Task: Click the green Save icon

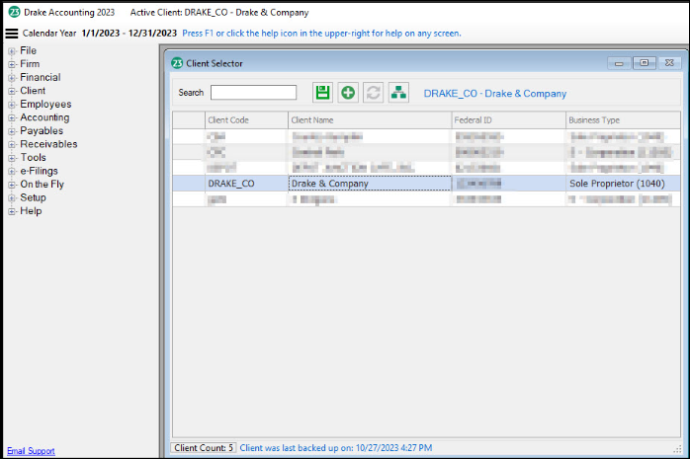Action: [322, 93]
